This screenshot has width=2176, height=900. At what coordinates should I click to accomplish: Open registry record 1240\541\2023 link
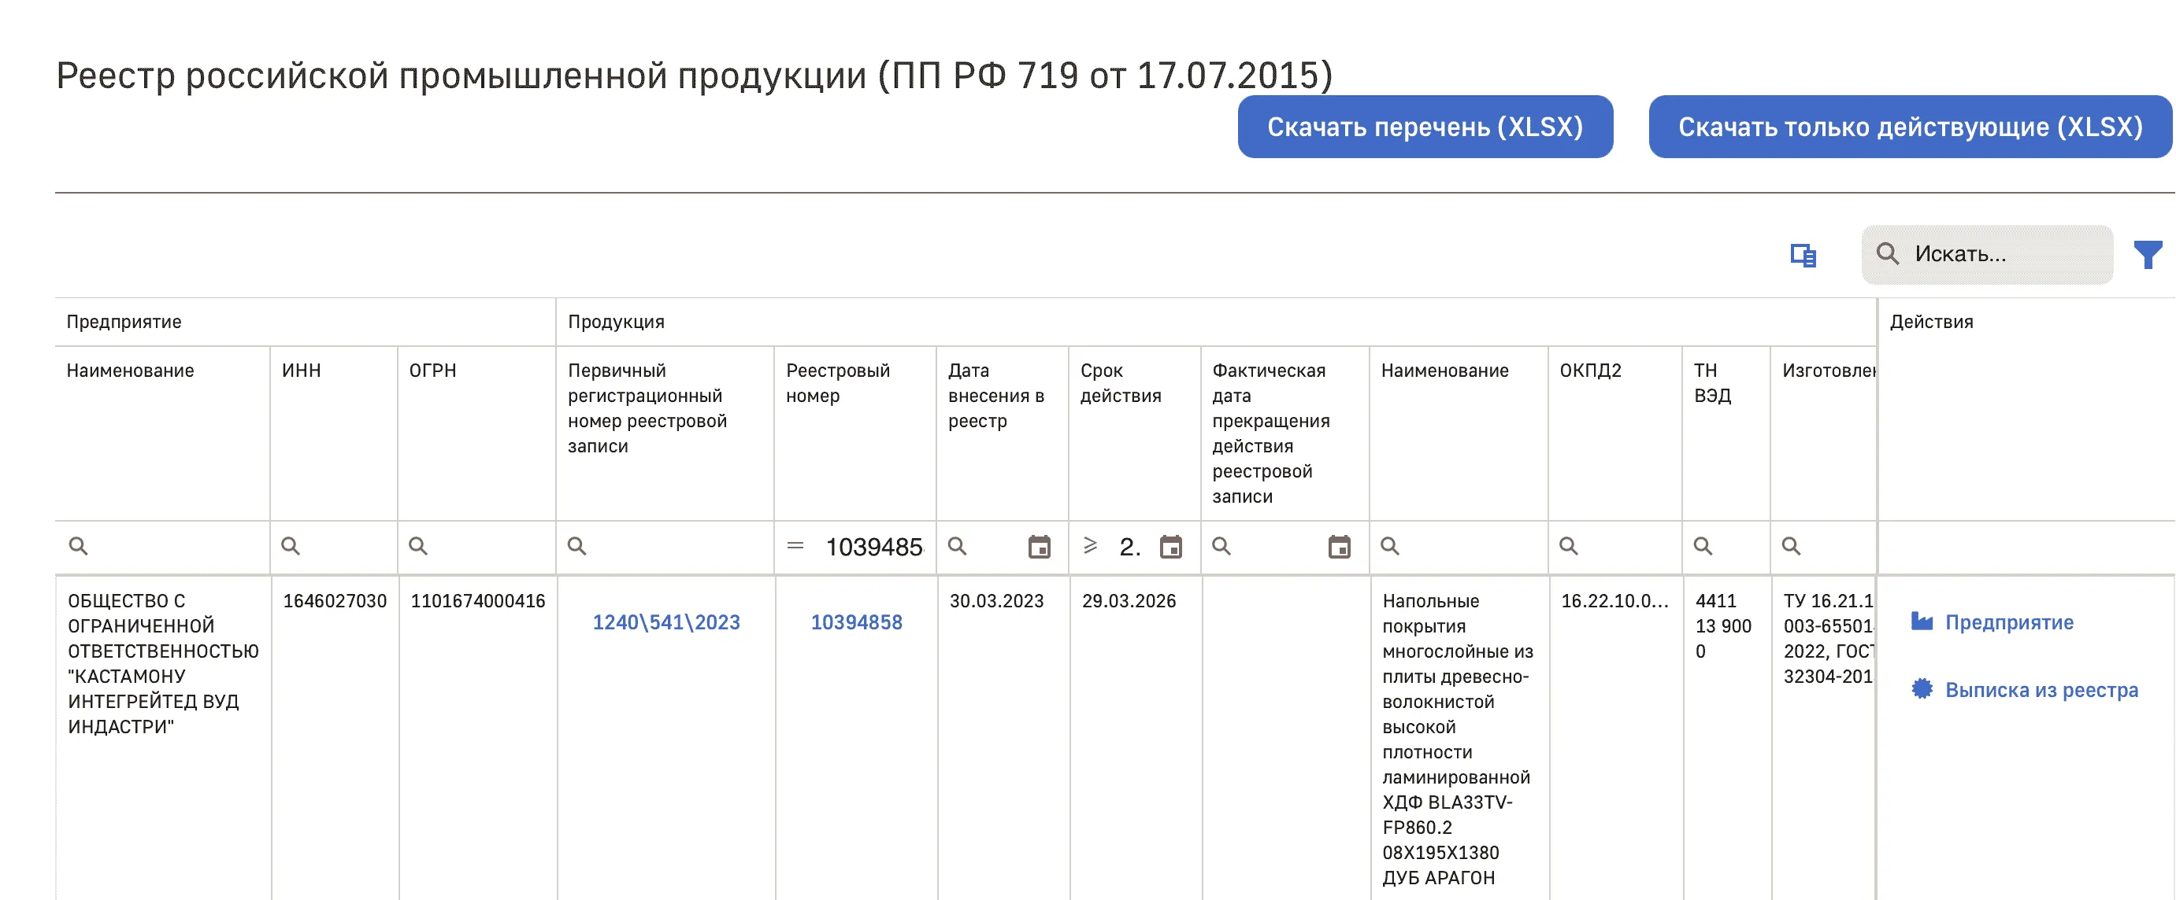(x=665, y=622)
